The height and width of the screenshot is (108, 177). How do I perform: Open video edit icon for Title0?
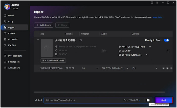[x=171, y=68]
